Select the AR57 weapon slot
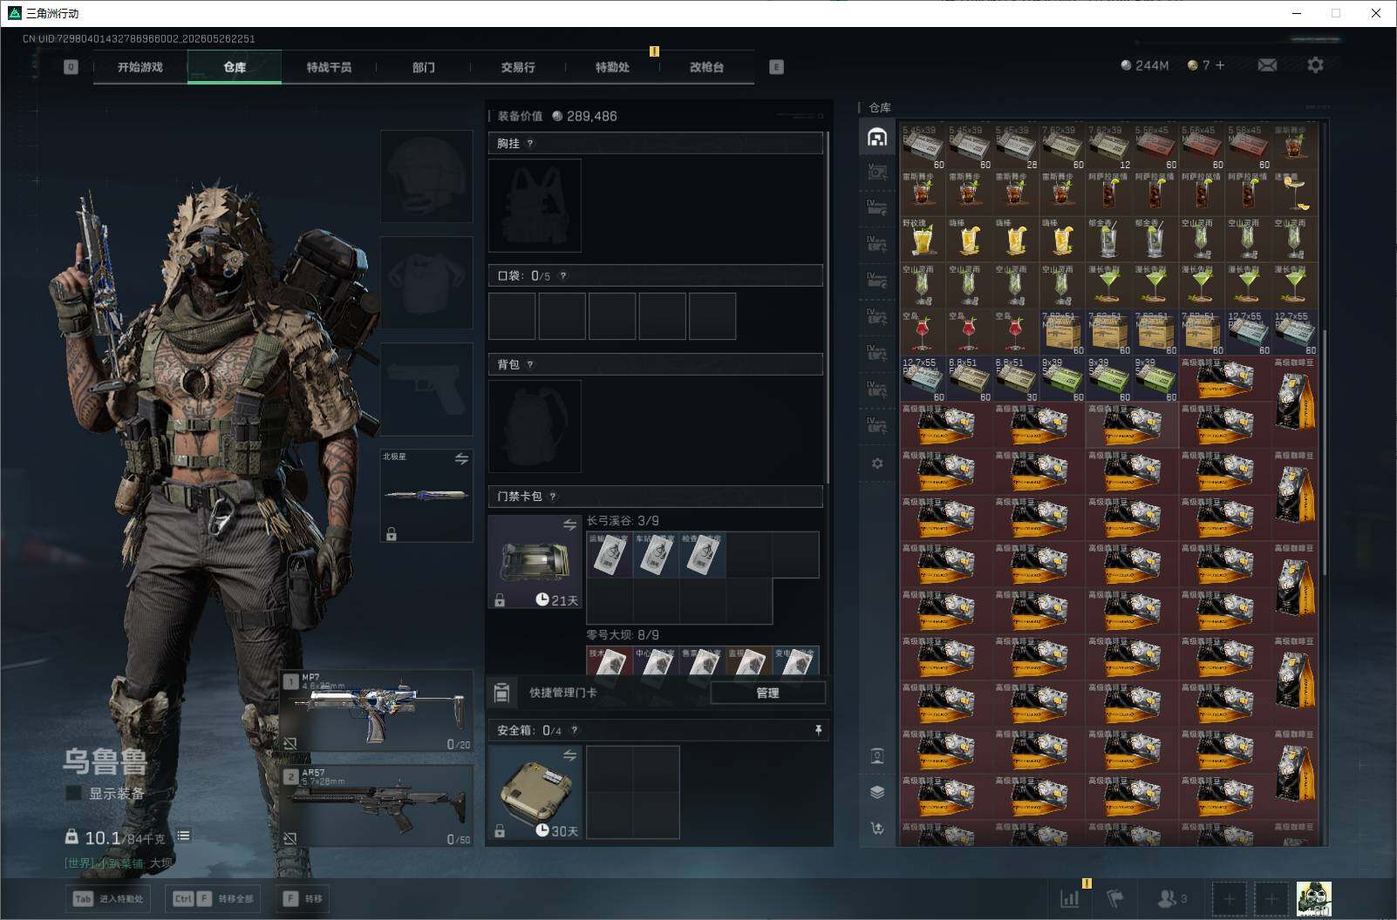The width and height of the screenshot is (1397, 920). pyautogui.click(x=377, y=806)
